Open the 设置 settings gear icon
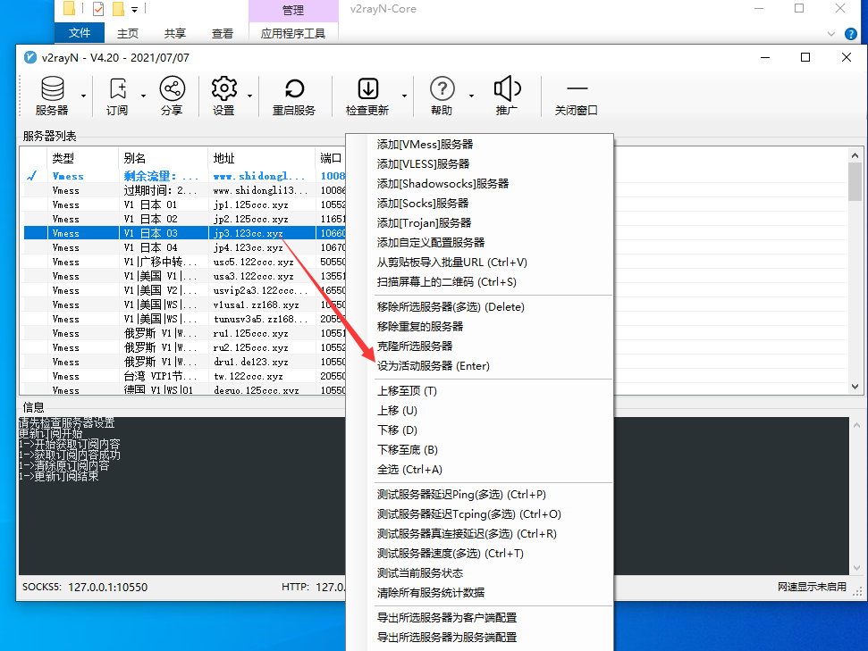The height and width of the screenshot is (651, 868). [x=223, y=96]
